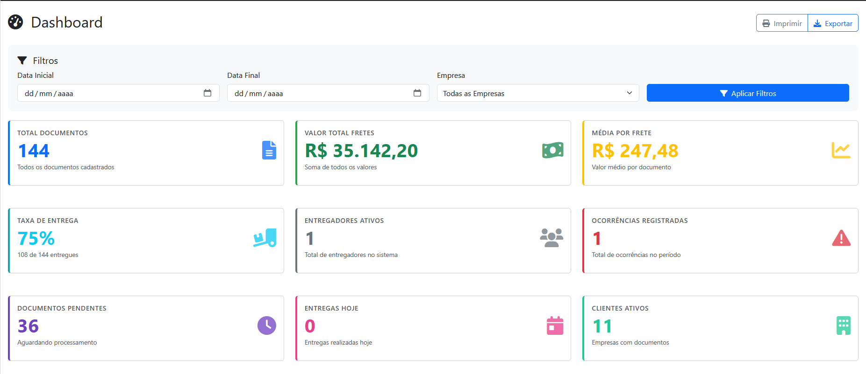Click the Filtros funnel icon
Screen dimensions: 866x374
tap(22, 61)
